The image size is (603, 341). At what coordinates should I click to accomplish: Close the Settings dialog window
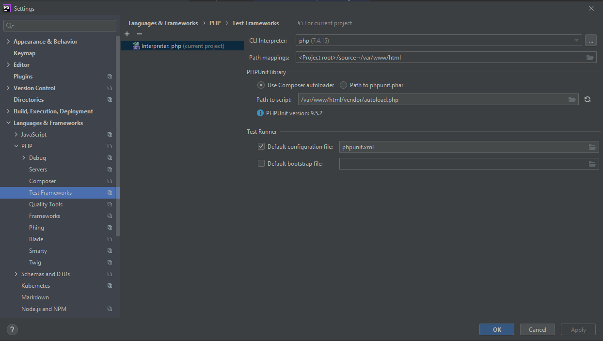point(591,8)
